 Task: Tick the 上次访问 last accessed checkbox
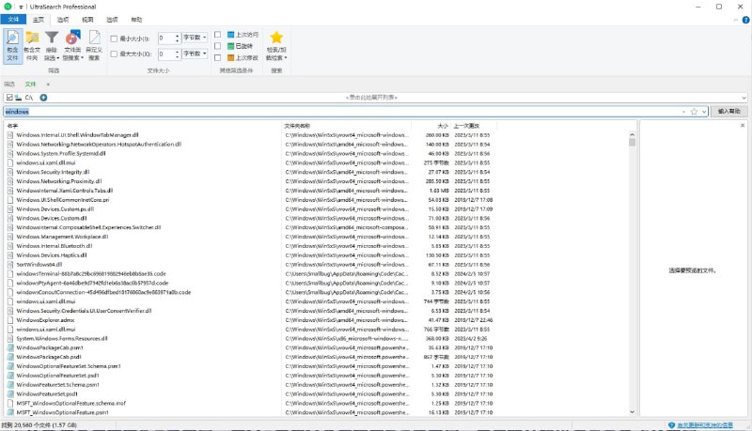[x=218, y=35]
